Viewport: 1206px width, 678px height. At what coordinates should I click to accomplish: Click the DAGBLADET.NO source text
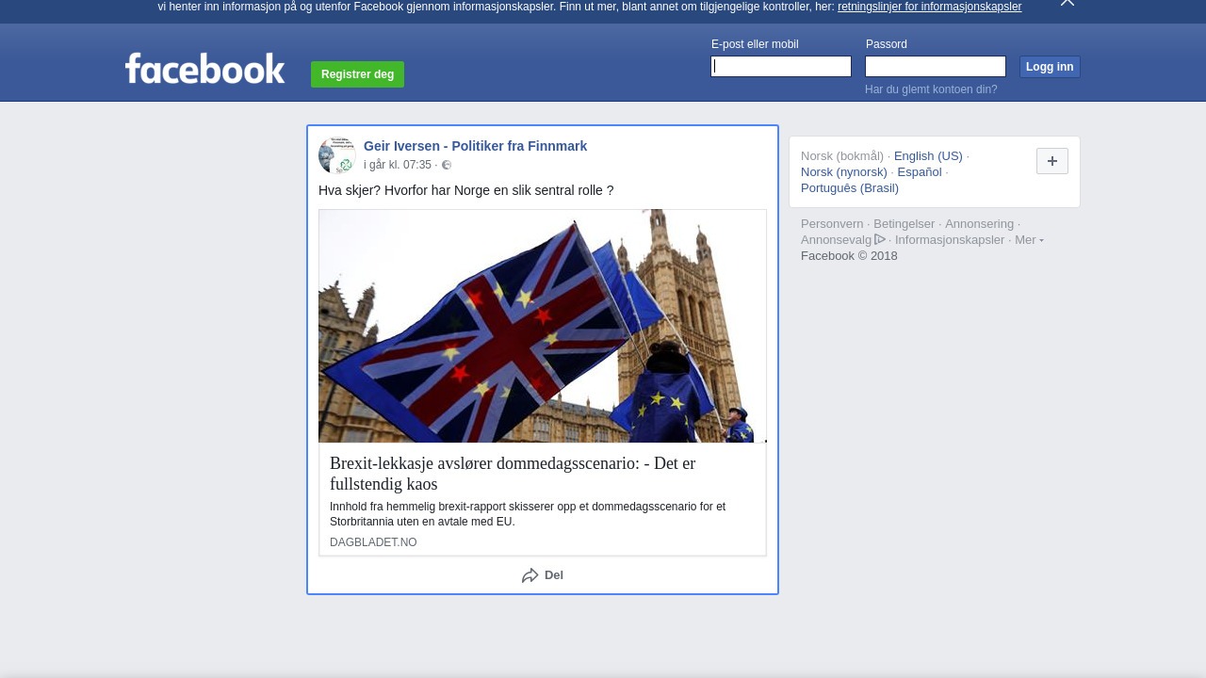tap(373, 542)
